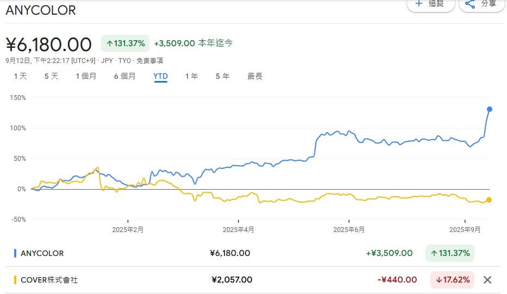This screenshot has width=507, height=294.
Task: Click the 100% y-axis label
Action: tap(18, 128)
